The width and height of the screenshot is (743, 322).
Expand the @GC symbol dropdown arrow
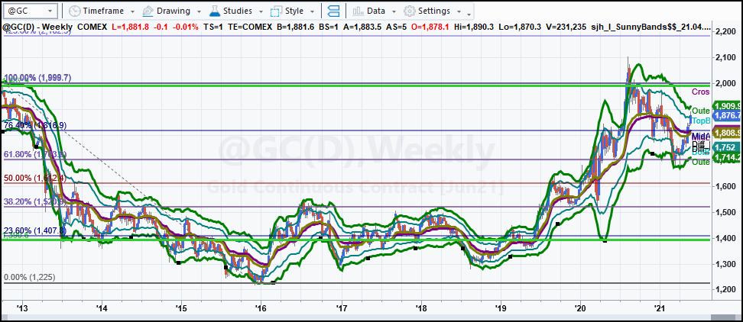51,11
